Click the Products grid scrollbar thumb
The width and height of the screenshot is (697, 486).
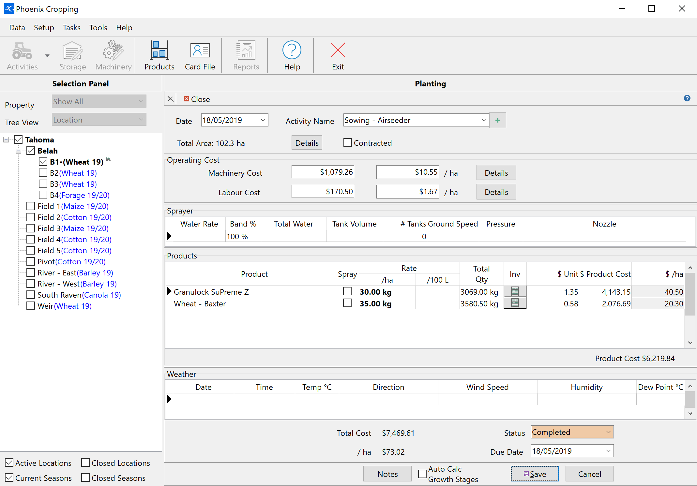690,294
